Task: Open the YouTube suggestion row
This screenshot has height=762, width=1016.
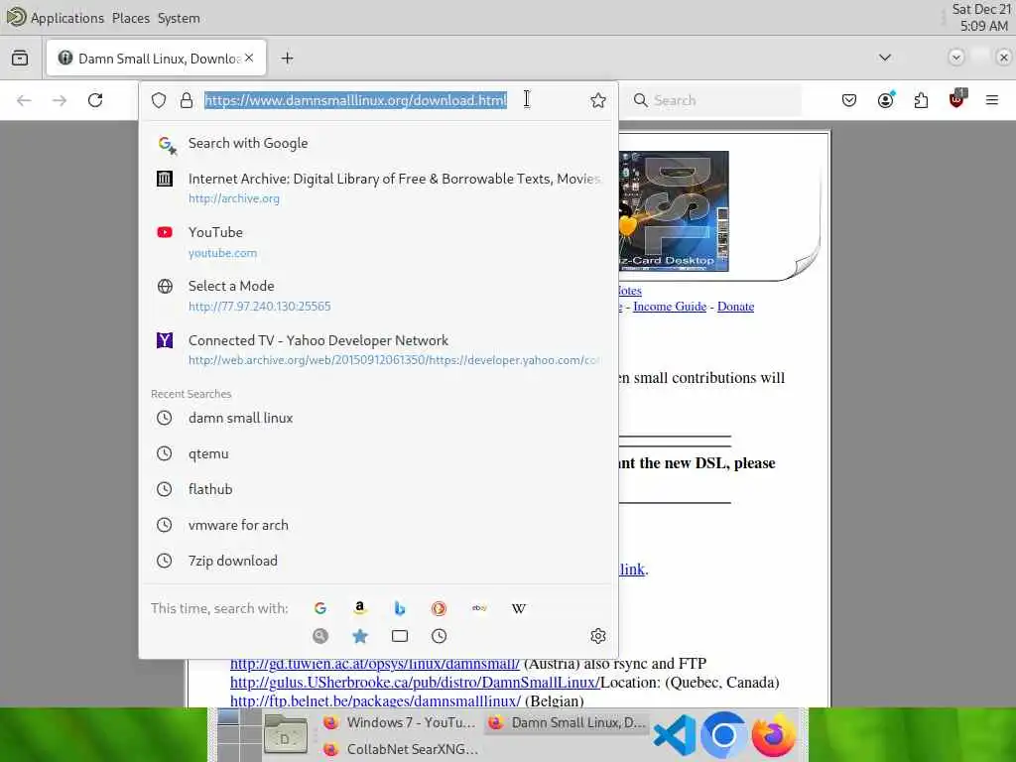Action: click(x=378, y=242)
